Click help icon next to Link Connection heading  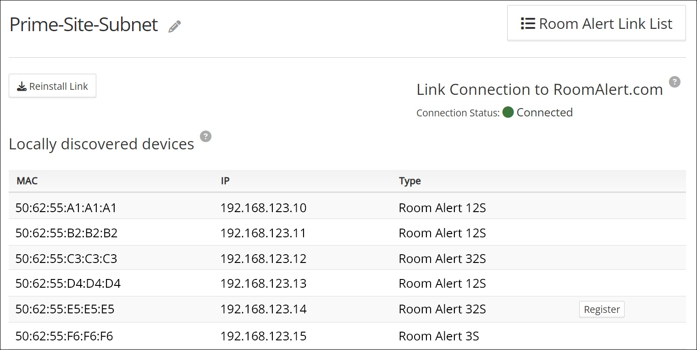tap(674, 82)
